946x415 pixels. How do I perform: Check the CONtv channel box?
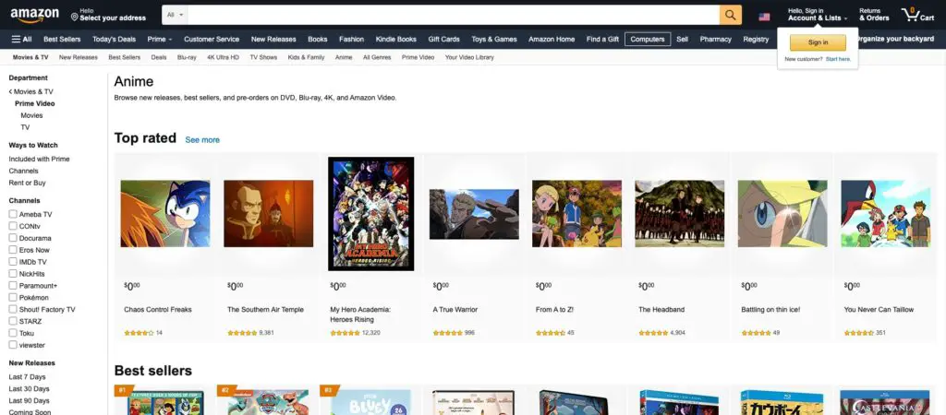pyautogui.click(x=13, y=226)
